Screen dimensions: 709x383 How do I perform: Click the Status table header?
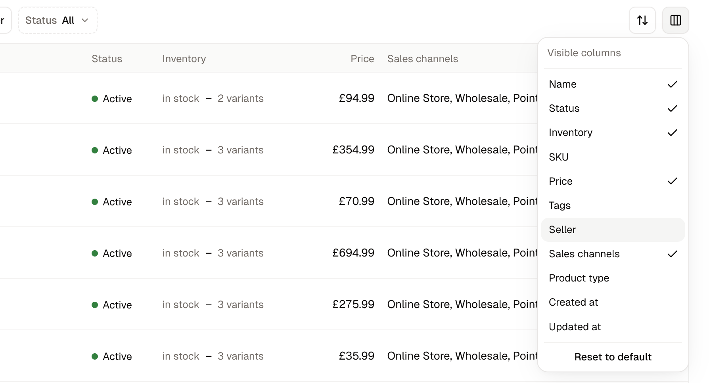[107, 59]
